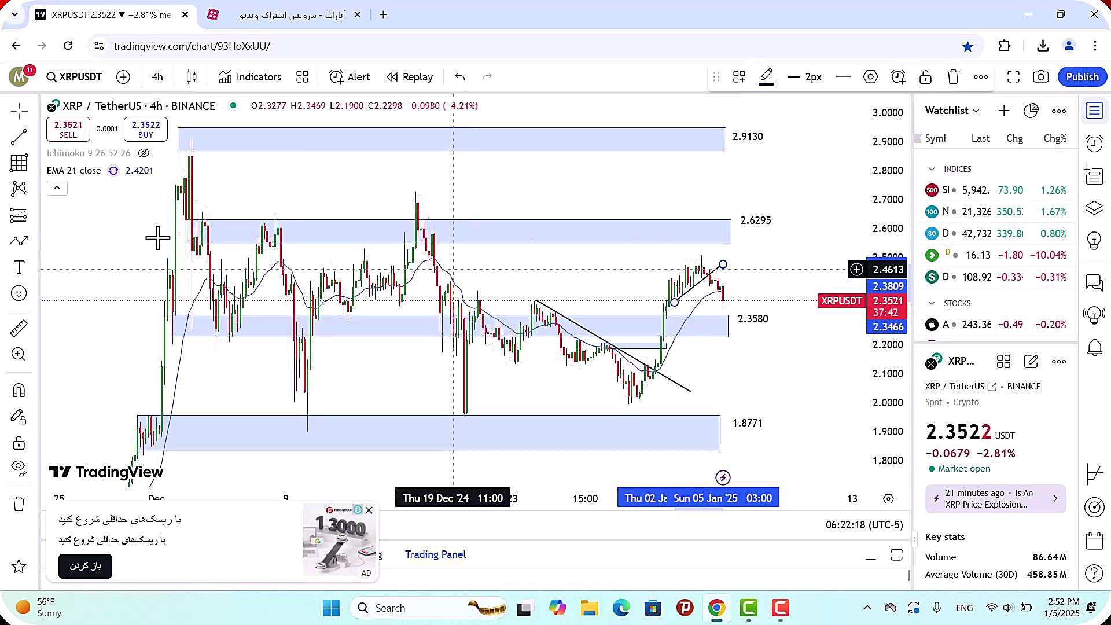Select the crosshair cursor tool
The width and height of the screenshot is (1111, 625).
pos(19,111)
